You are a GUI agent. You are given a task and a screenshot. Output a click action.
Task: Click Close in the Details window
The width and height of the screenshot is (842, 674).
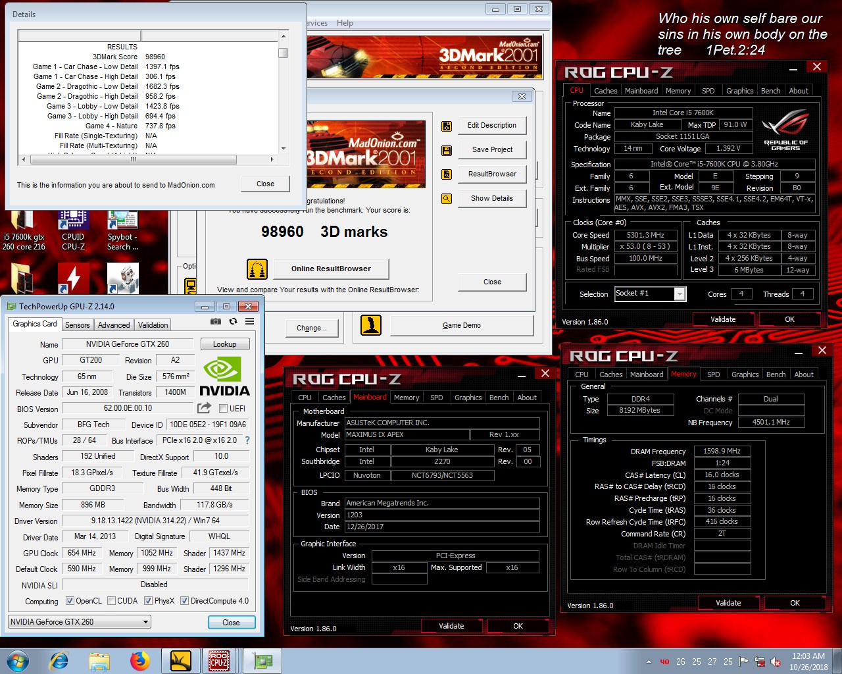click(x=265, y=184)
